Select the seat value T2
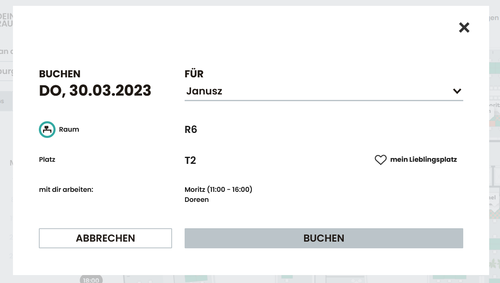500x283 pixels. pyautogui.click(x=190, y=160)
